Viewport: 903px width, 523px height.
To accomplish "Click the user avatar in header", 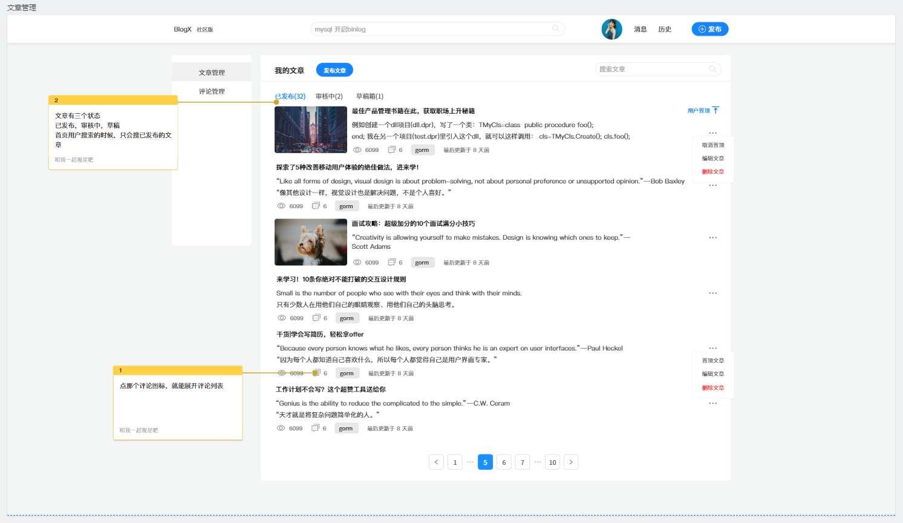I will point(611,29).
